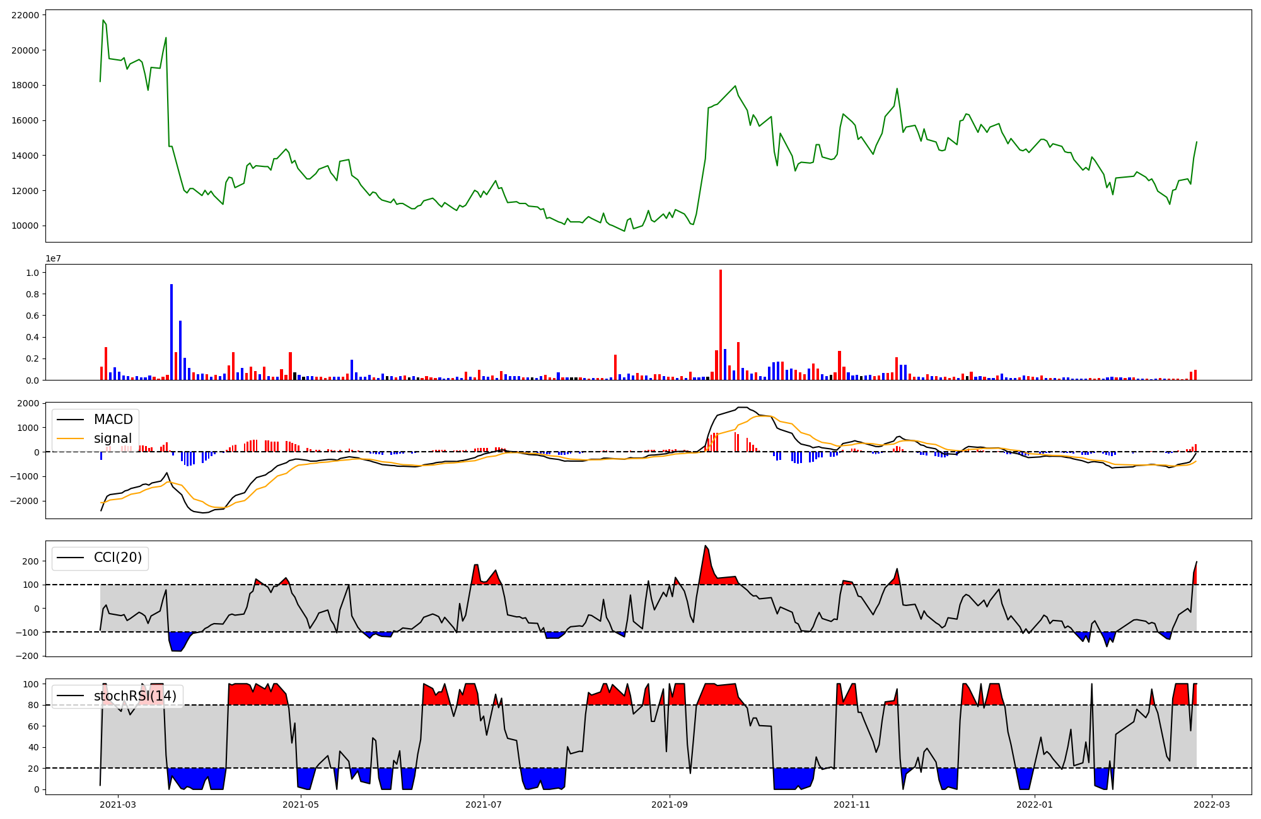The height and width of the screenshot is (819, 1261).
Task: Click the first peak of green price line
Action: click(x=103, y=20)
